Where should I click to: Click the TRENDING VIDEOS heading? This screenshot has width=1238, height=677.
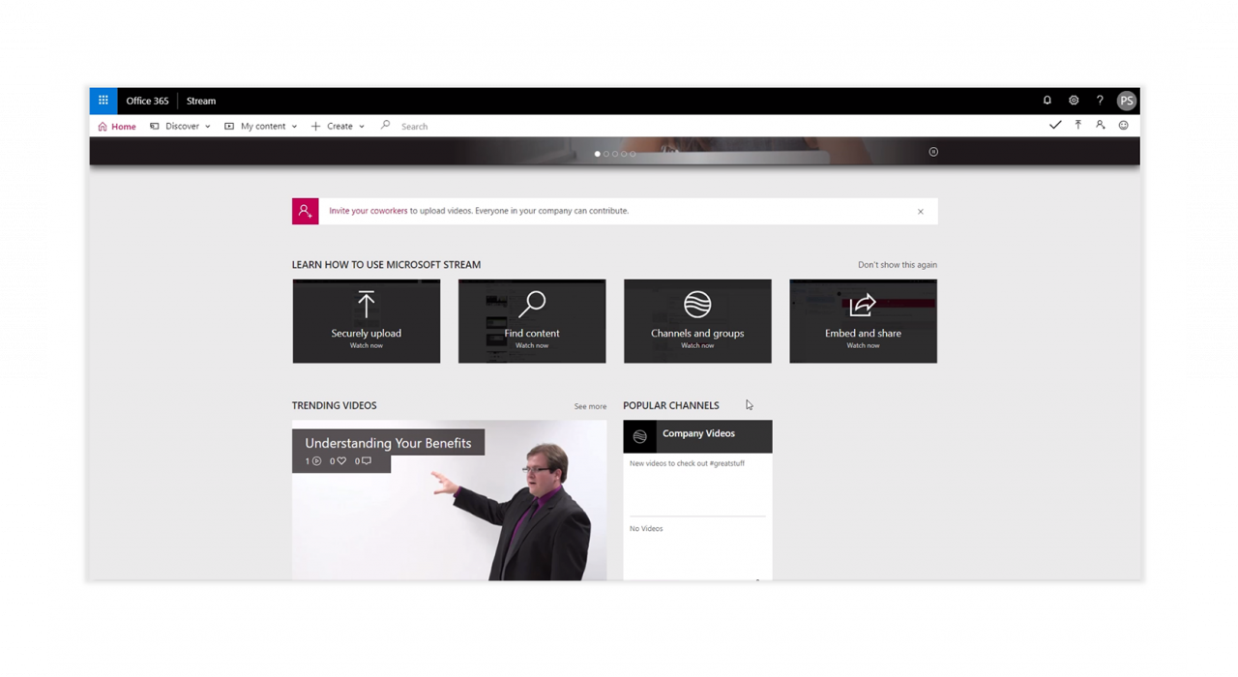coord(335,405)
